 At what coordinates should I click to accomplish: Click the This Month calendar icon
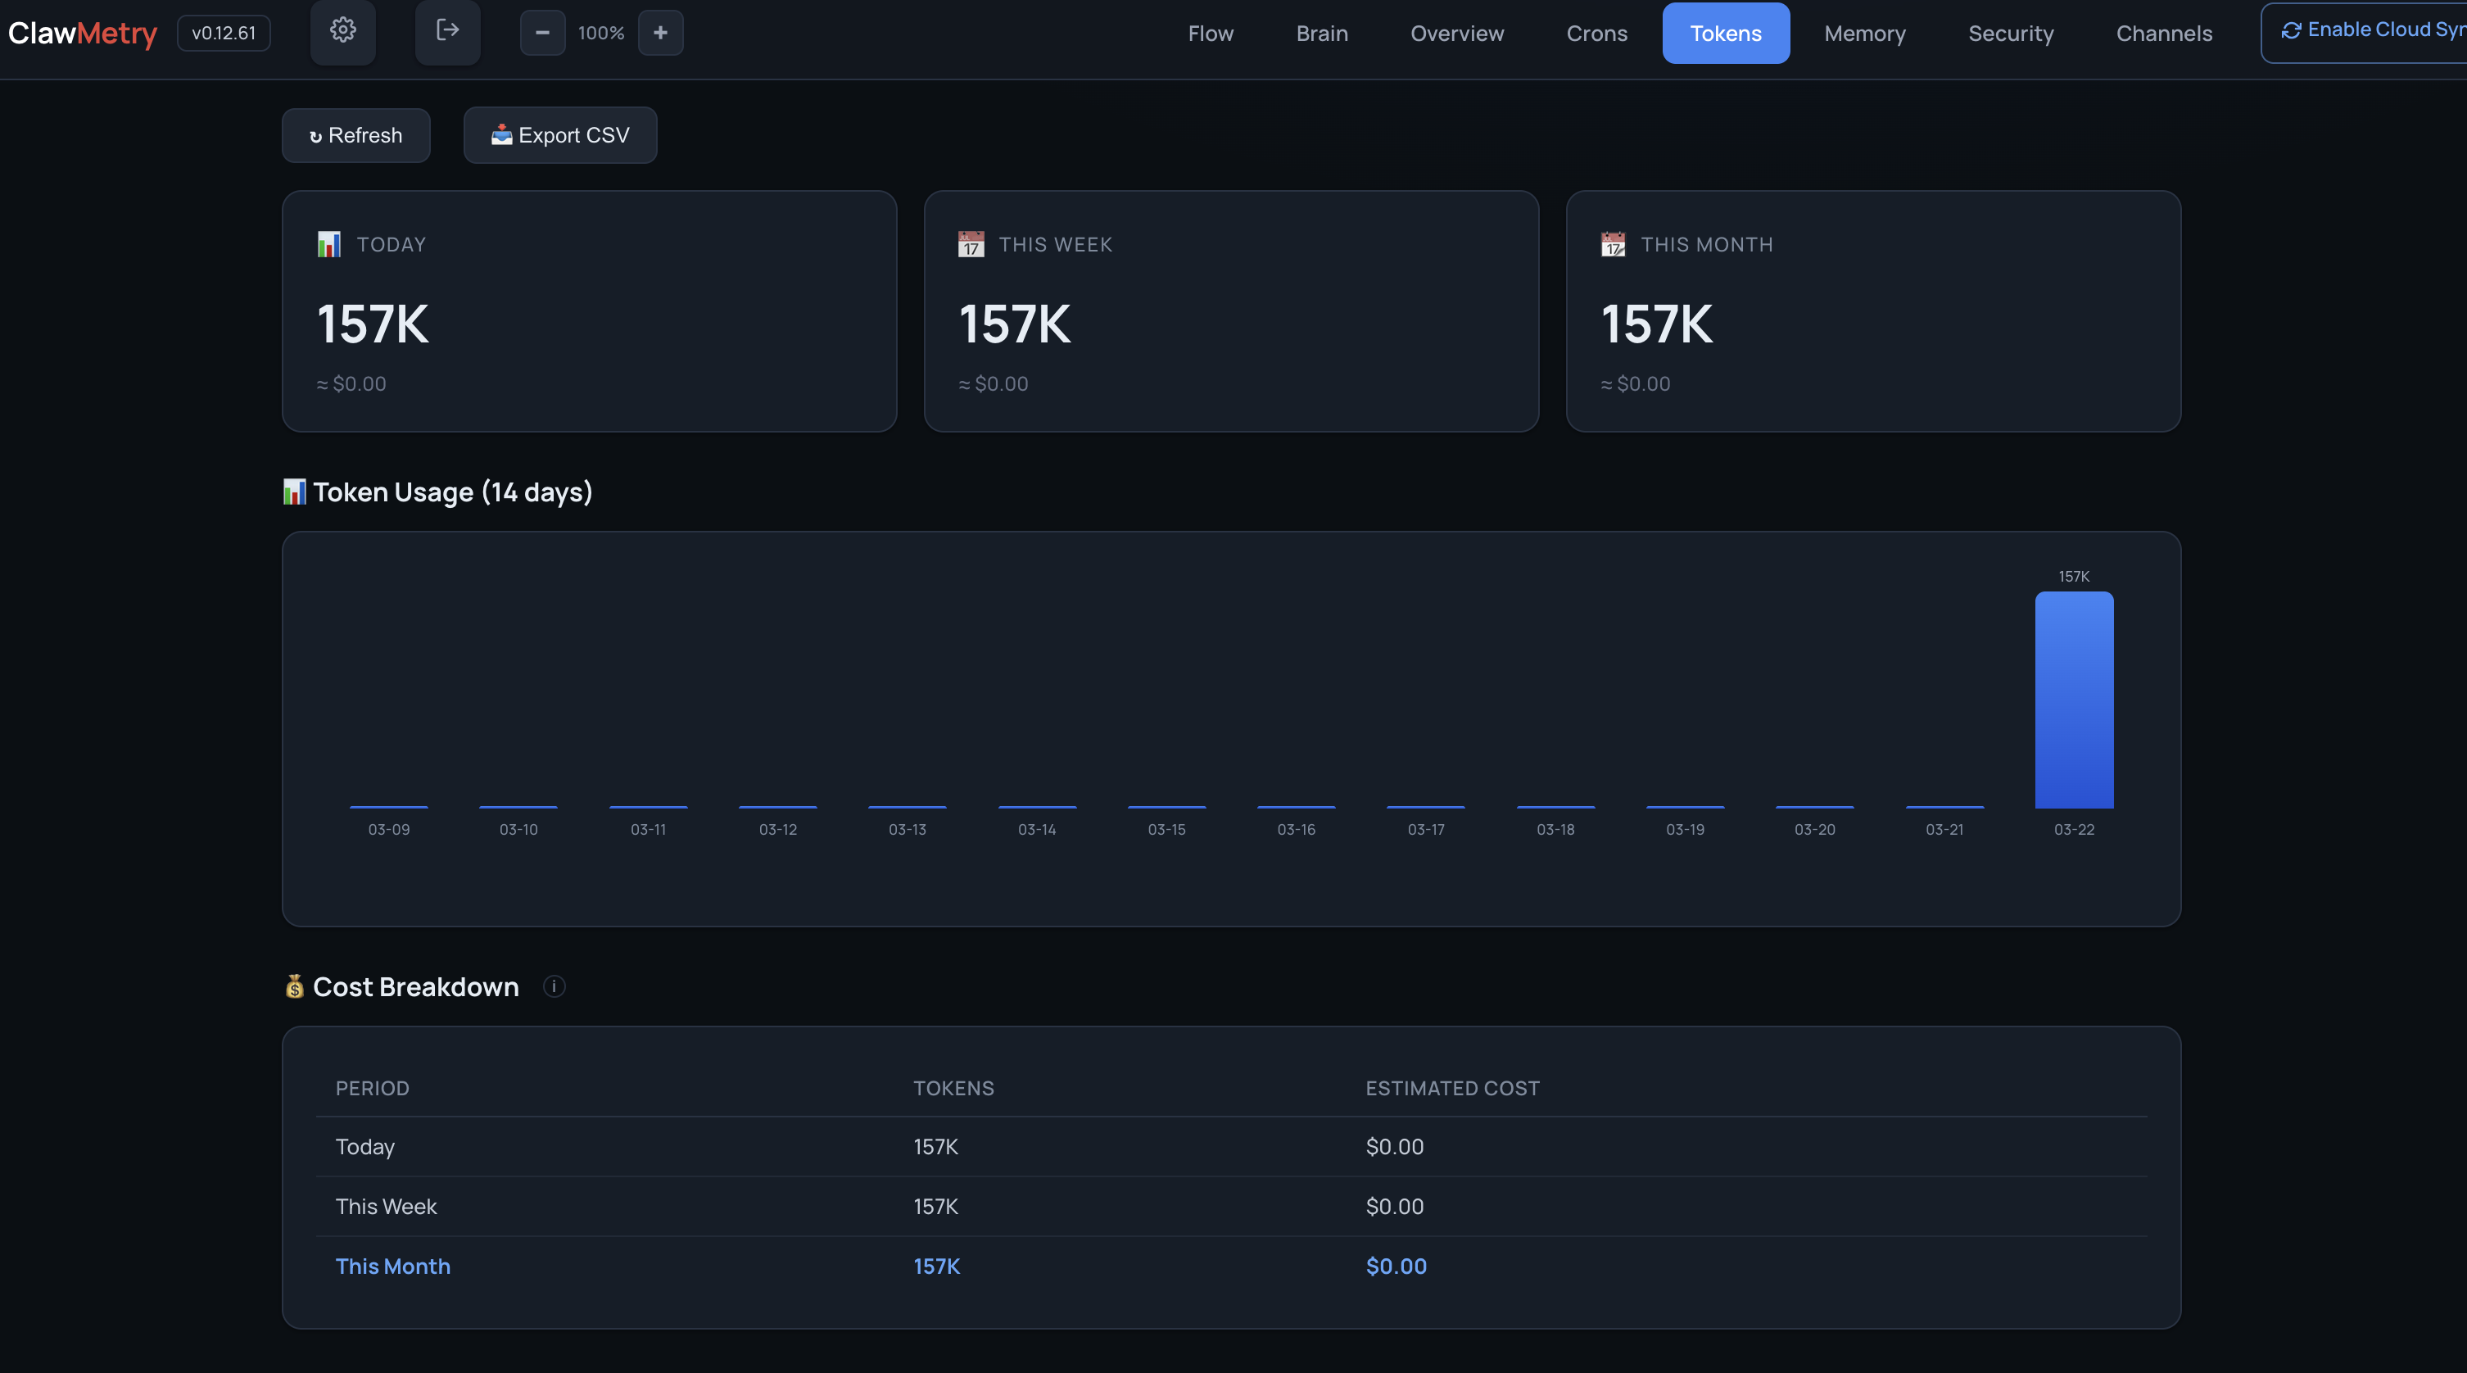click(1613, 244)
